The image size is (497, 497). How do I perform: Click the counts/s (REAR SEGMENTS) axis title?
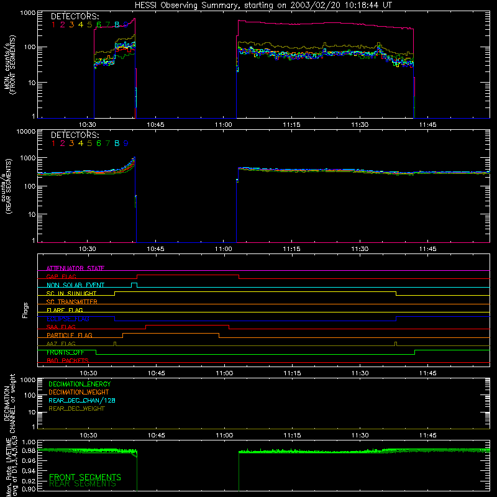8,186
